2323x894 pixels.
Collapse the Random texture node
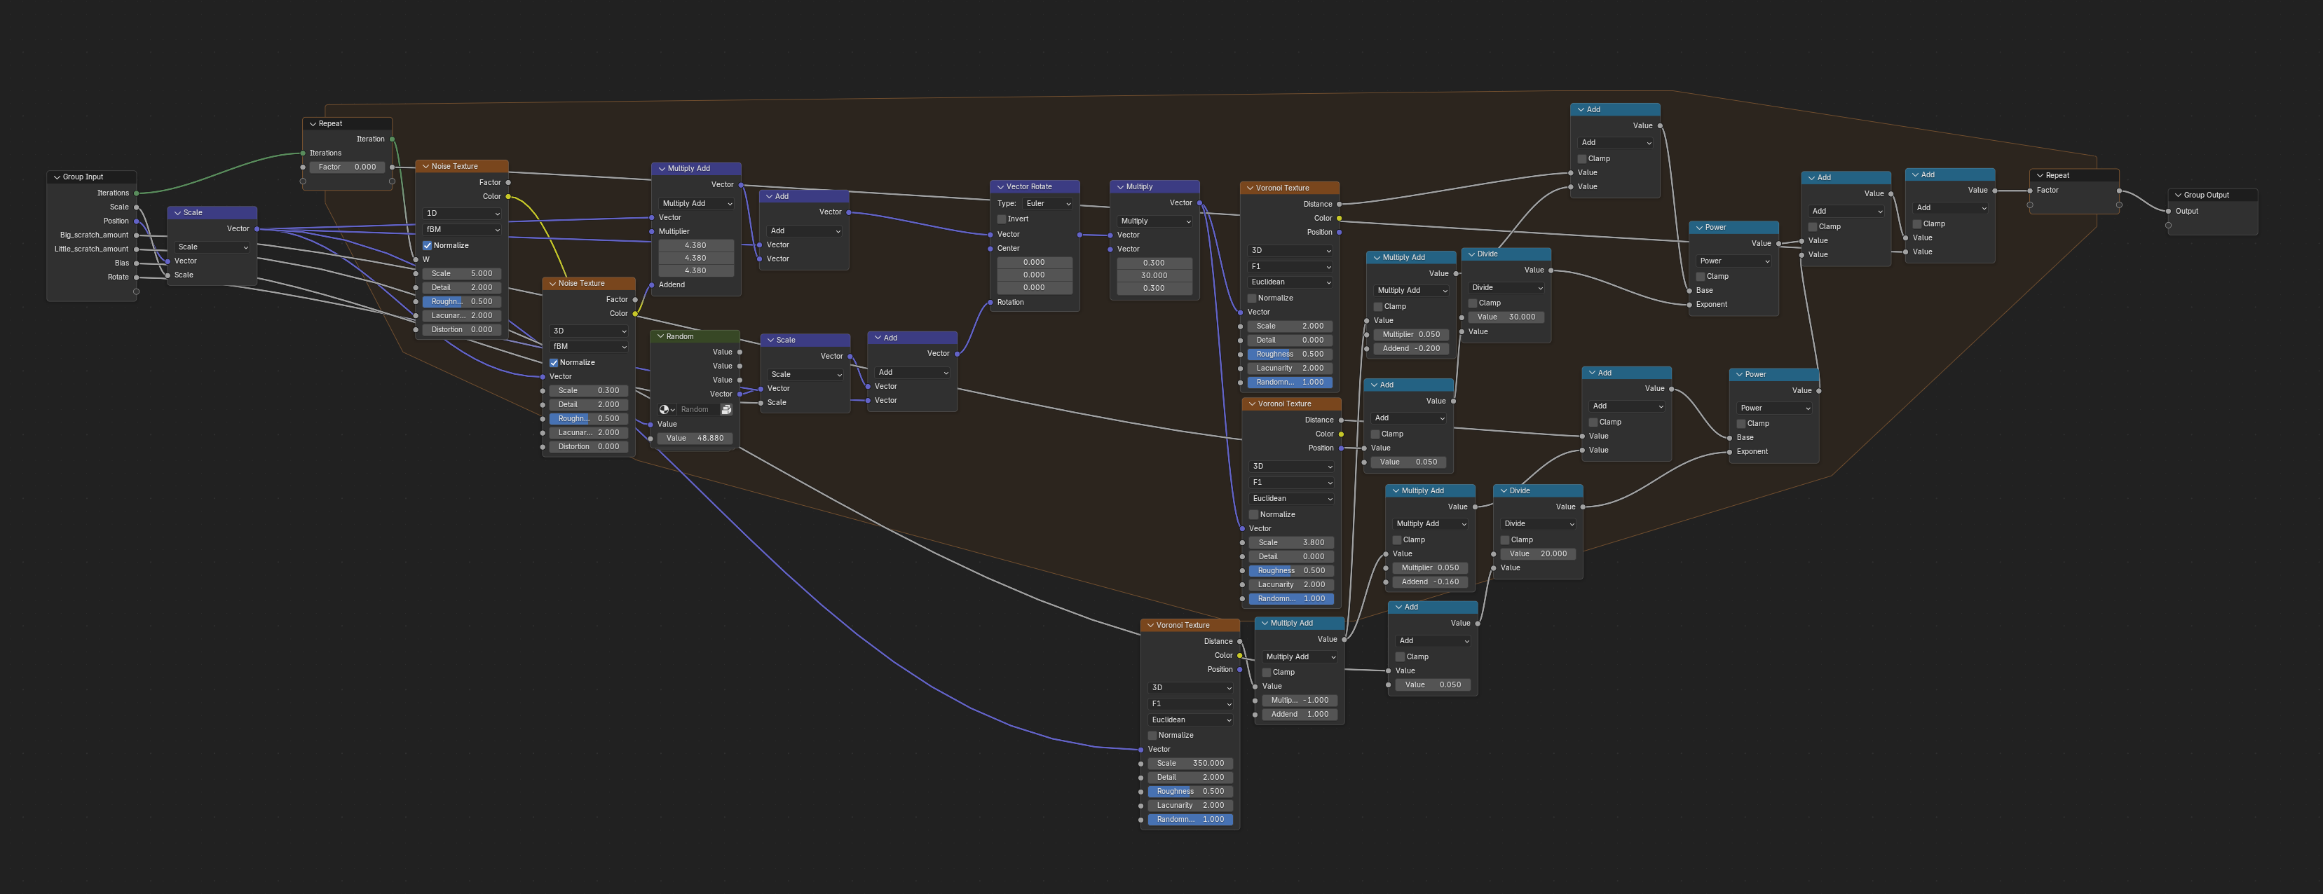point(660,336)
